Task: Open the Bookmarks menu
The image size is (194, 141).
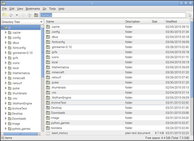Action: click(x=33, y=9)
